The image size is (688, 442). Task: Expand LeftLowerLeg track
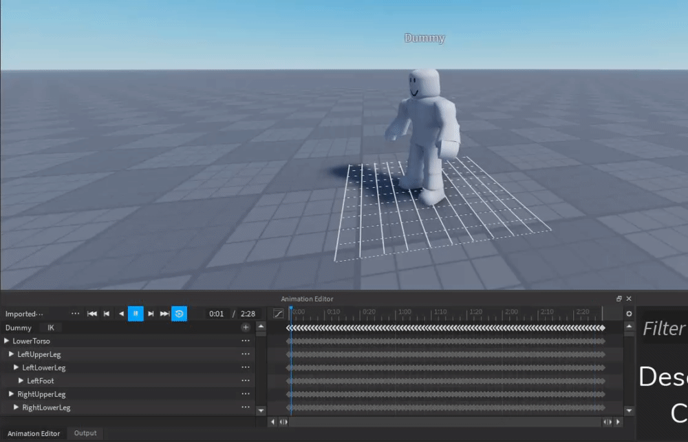[x=17, y=367]
